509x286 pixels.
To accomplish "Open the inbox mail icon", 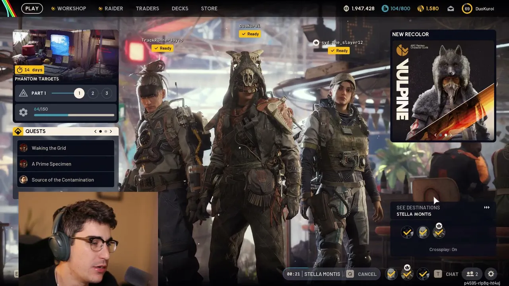I will [451, 8].
